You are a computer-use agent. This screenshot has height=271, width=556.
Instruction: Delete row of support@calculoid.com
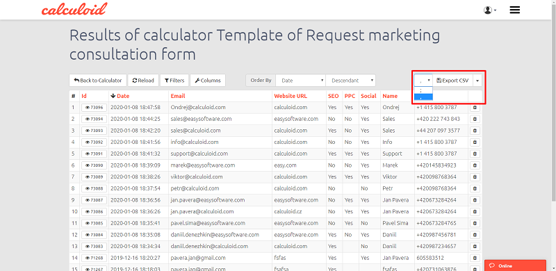tap(475, 154)
